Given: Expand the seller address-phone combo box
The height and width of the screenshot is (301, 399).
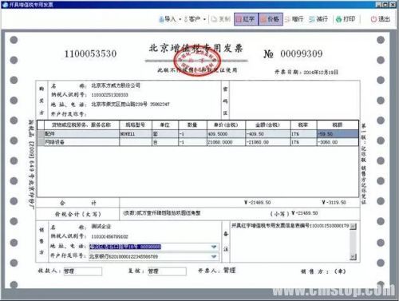Looking at the screenshot, I should click(x=214, y=247).
